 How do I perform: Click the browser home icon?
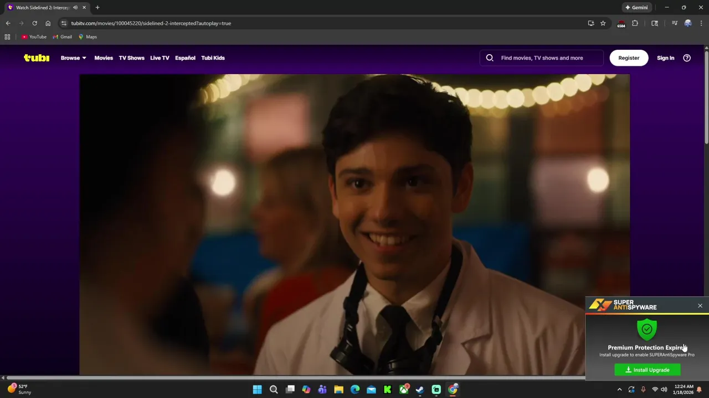48,23
